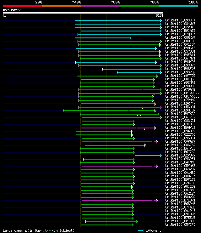
Task: Click the arrowhead ending the C5YCF5 alignment
Action: click(x=133, y=225)
